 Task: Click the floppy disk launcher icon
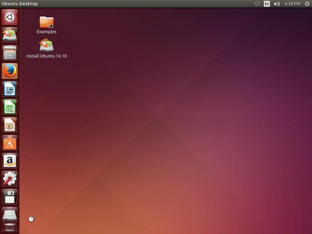(x=10, y=197)
